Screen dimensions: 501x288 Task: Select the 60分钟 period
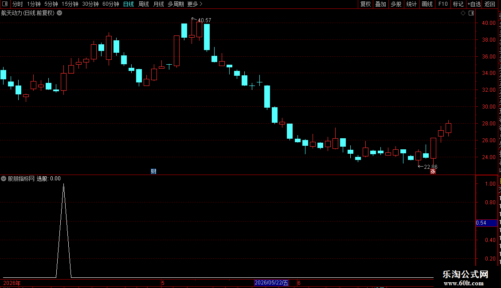111,4
